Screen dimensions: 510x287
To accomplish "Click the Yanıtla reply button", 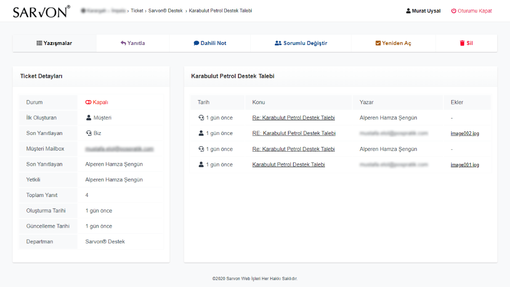I will (x=133, y=43).
